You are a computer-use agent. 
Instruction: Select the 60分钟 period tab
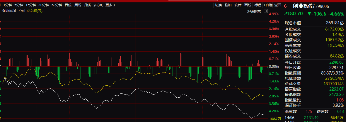[x=57, y=5]
